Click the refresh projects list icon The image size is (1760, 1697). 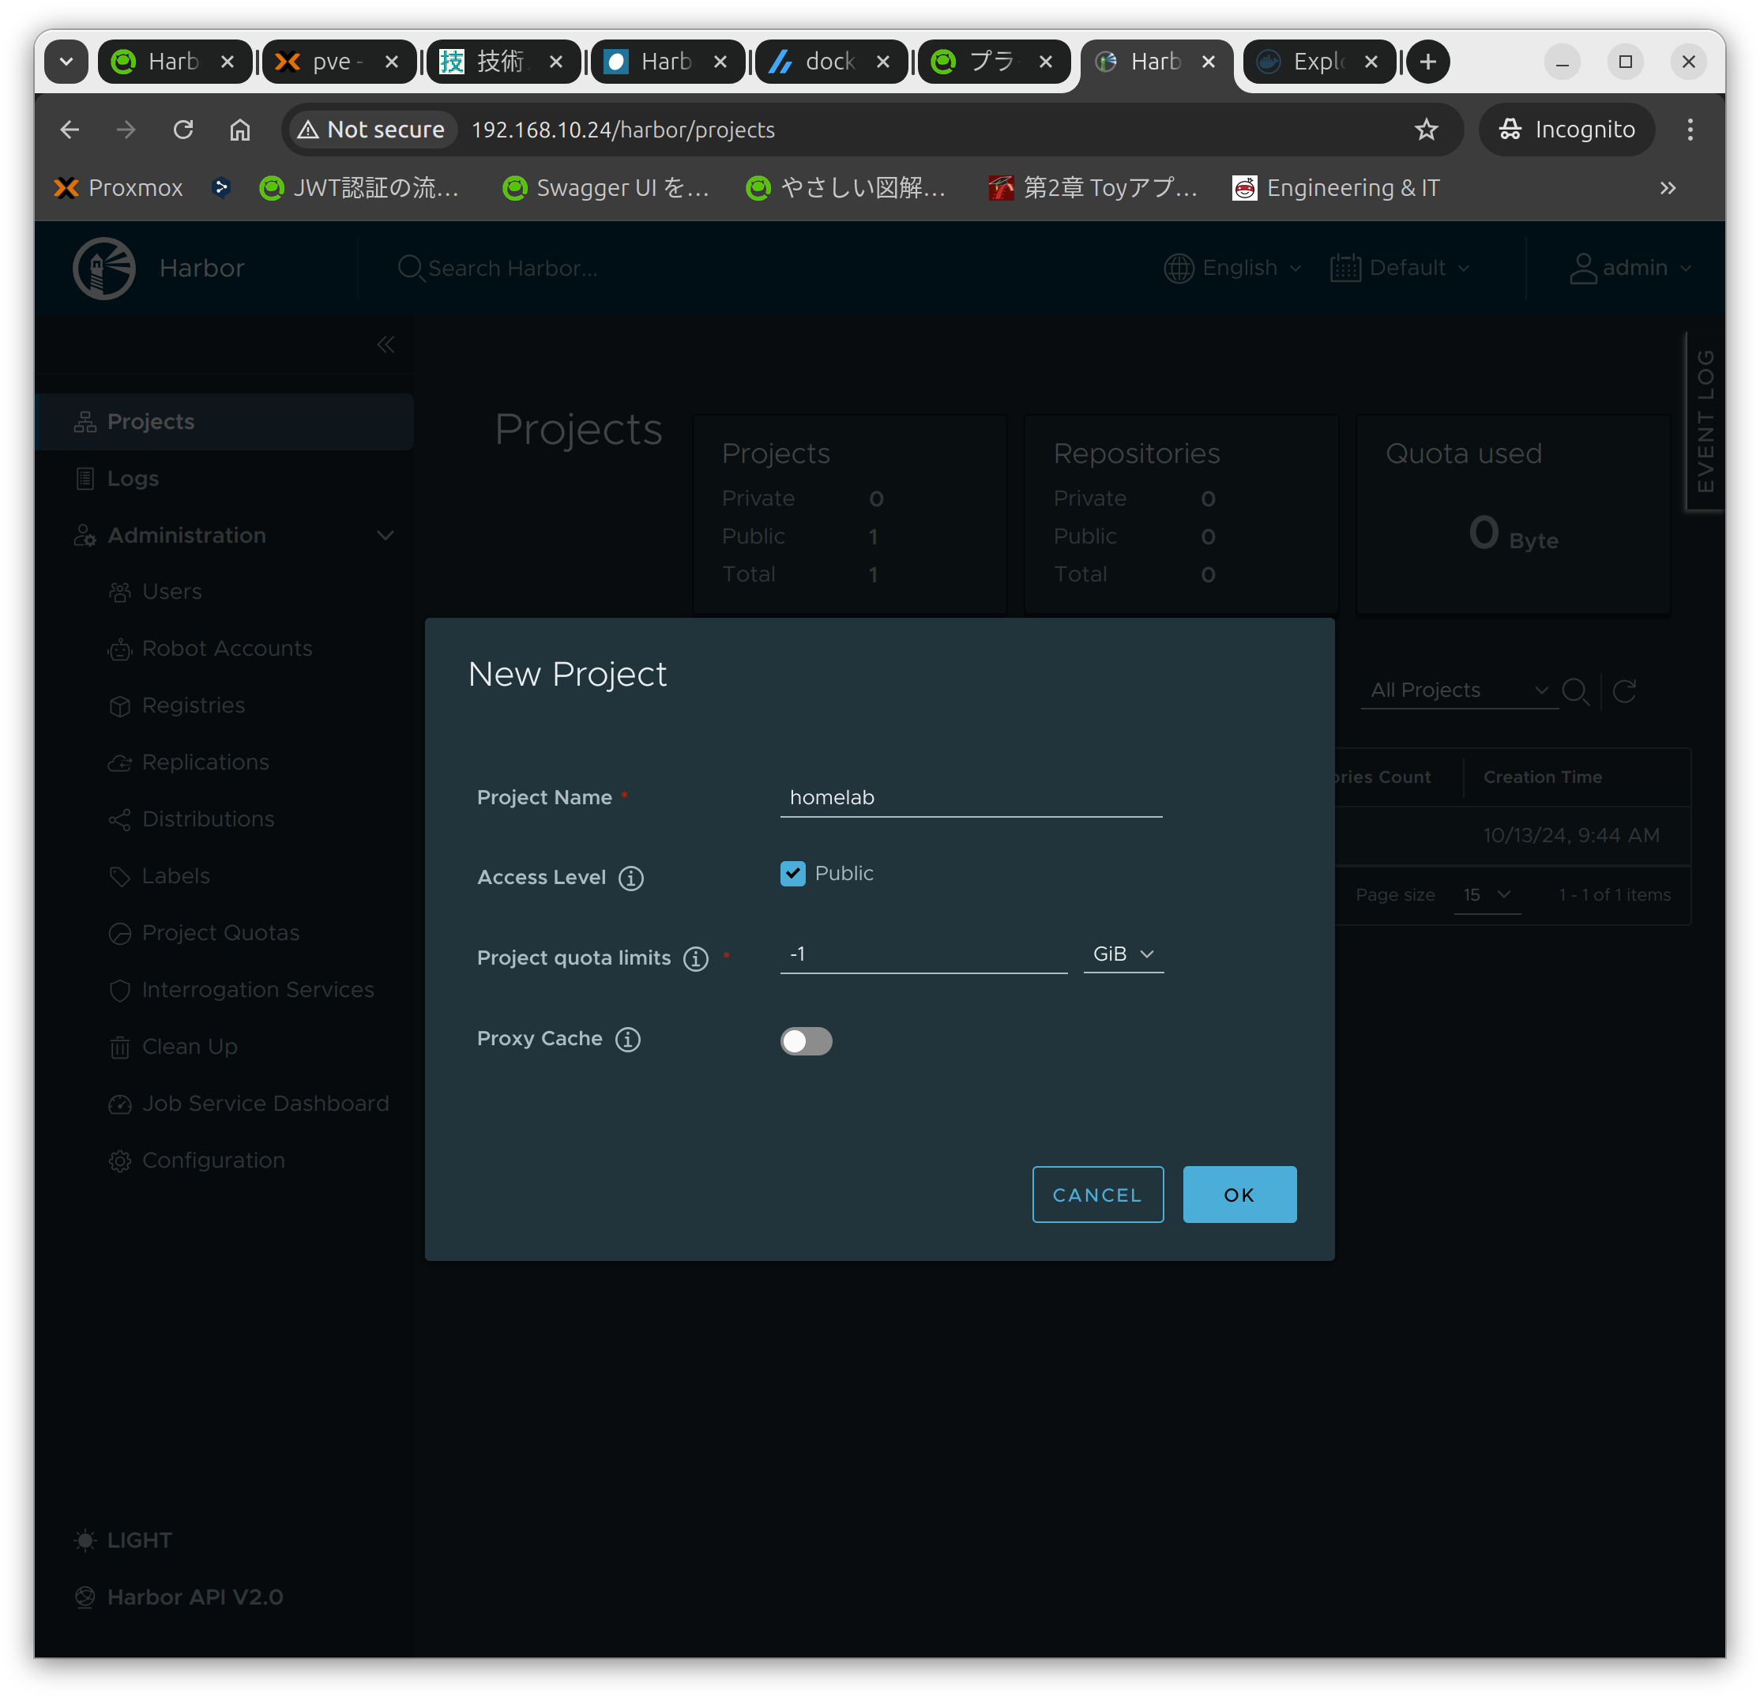coord(1623,690)
